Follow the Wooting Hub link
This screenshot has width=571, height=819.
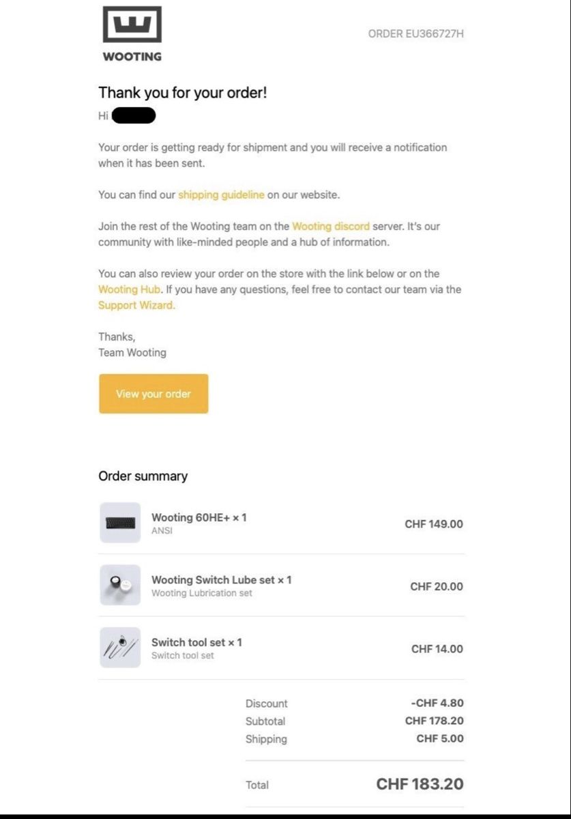point(129,289)
